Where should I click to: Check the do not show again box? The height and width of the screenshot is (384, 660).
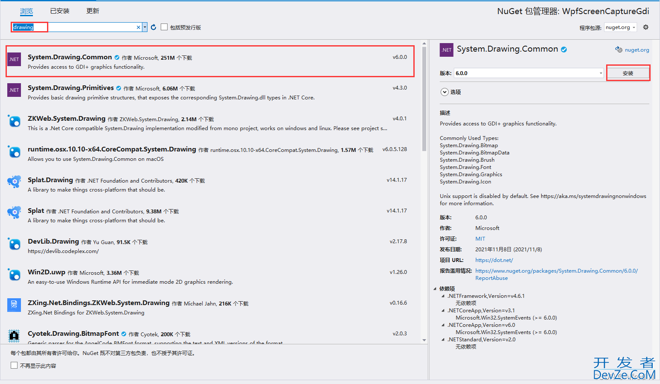(x=14, y=365)
